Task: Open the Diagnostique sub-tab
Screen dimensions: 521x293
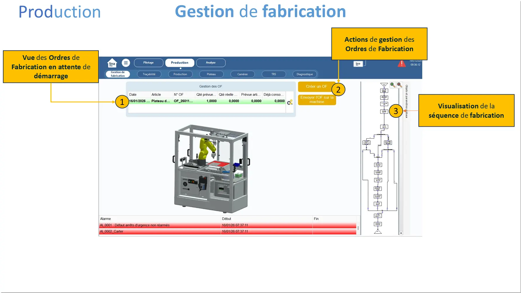Action: (x=304, y=74)
